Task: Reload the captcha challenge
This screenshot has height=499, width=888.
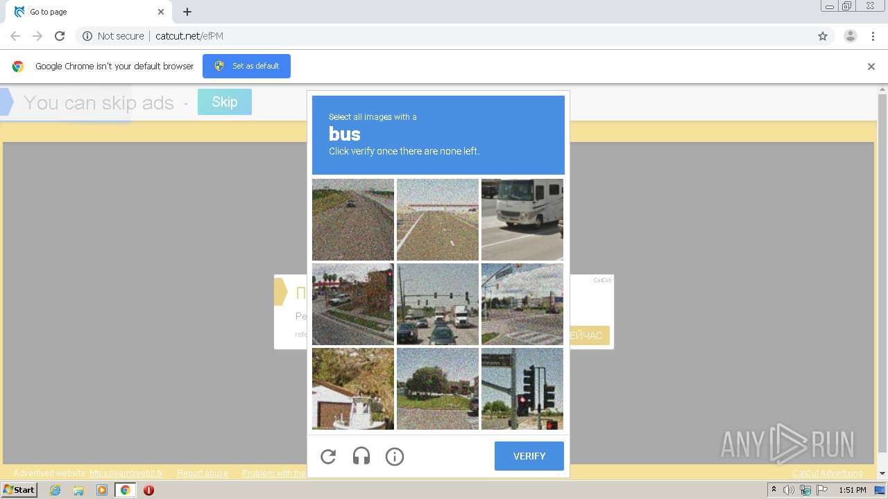Action: coord(328,456)
